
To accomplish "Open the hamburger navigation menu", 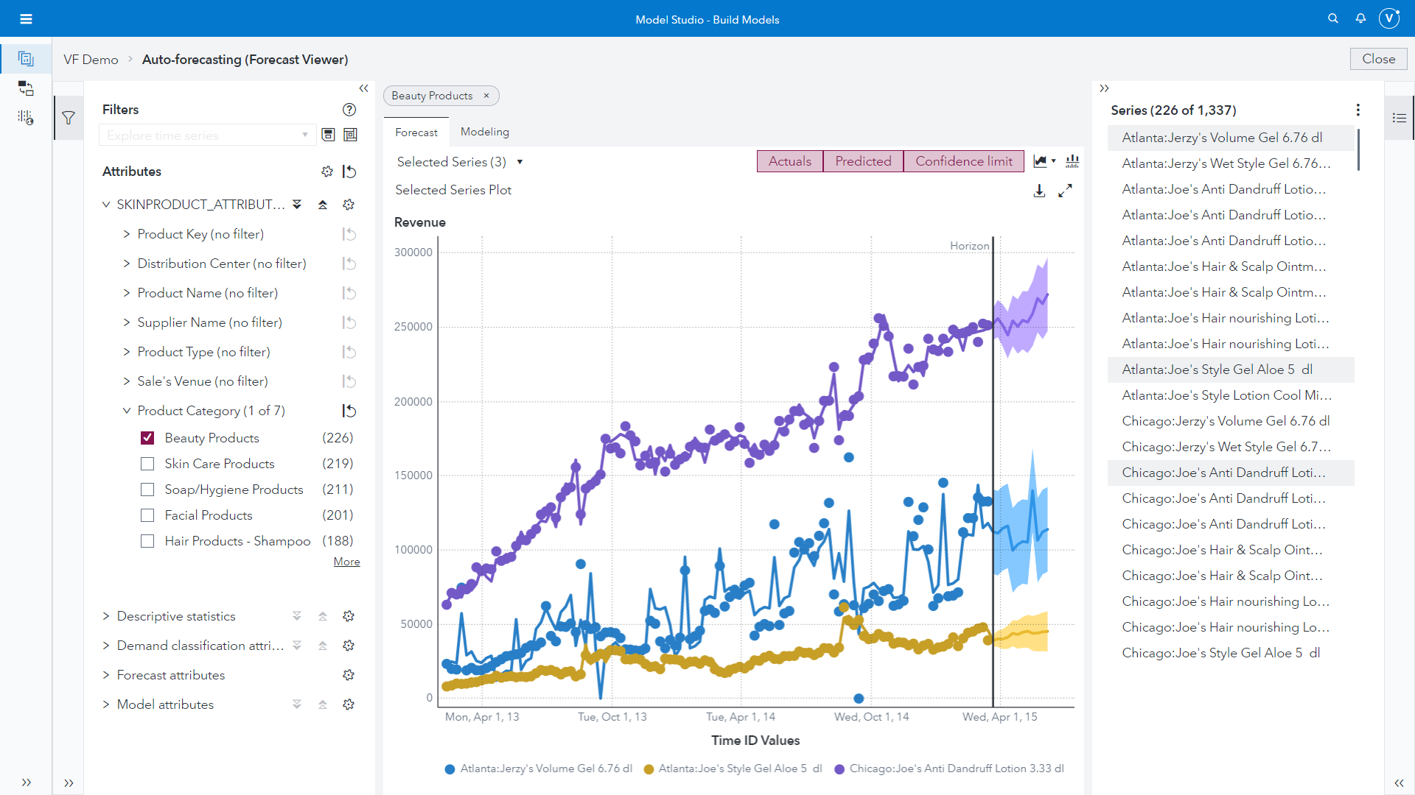I will [x=26, y=18].
